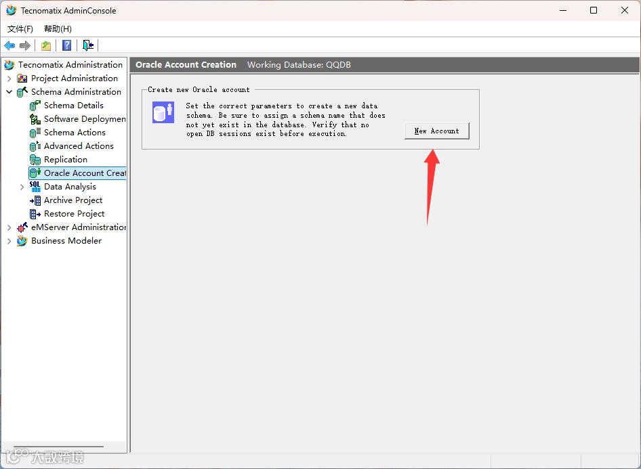Select Replication tree item

click(x=66, y=160)
